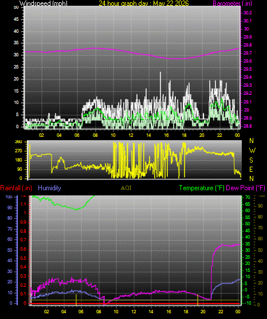Click the Rainfall (.in) legend label
The width and height of the screenshot is (267, 319).
click(x=16, y=188)
